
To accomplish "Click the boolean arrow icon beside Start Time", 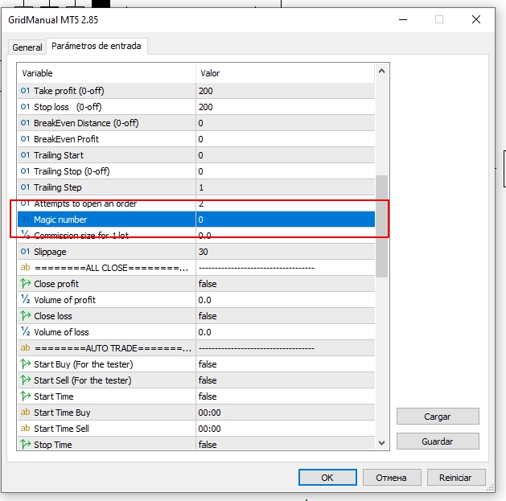I will (25, 396).
